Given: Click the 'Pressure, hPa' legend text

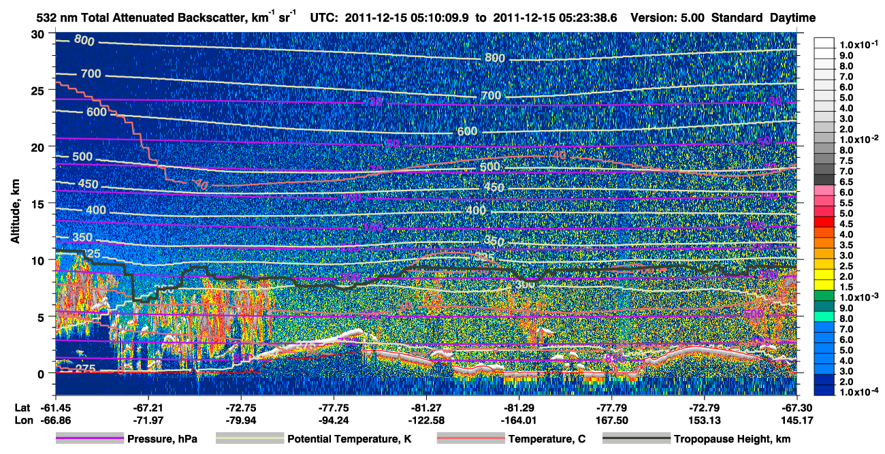Looking at the screenshot, I should point(163,439).
